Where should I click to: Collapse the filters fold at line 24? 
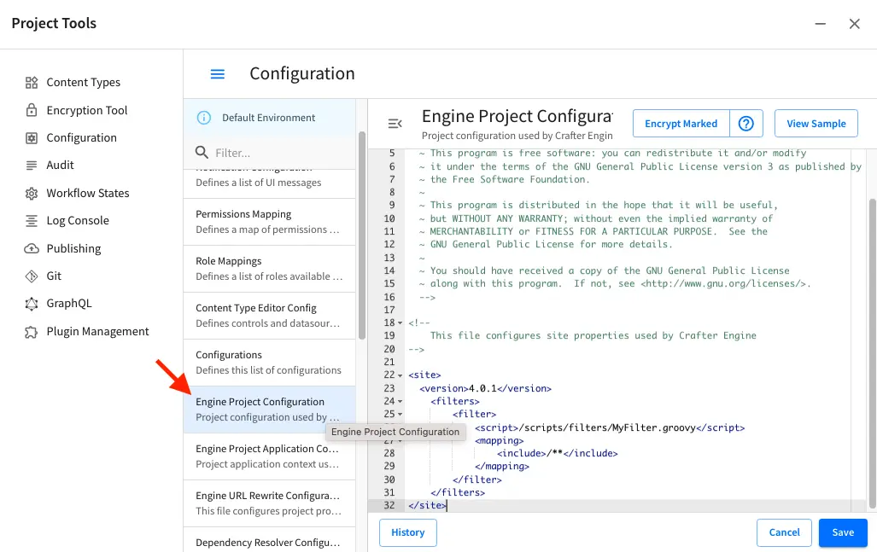click(400, 401)
